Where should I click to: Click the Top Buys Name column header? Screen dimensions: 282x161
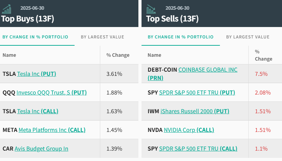tap(9, 55)
